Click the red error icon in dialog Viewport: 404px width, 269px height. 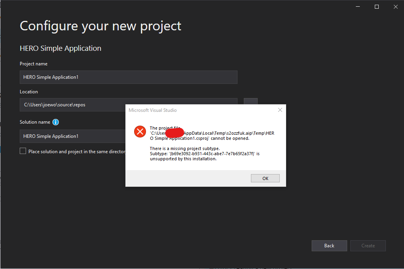click(140, 132)
